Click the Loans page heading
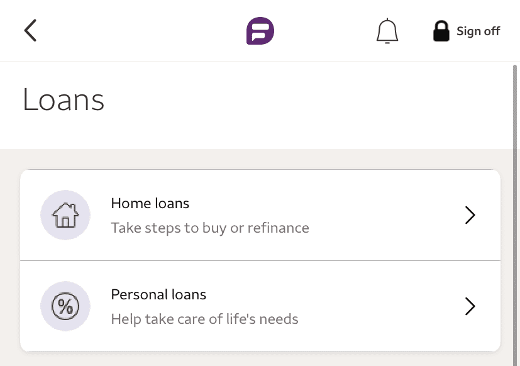The image size is (520, 366). click(63, 99)
